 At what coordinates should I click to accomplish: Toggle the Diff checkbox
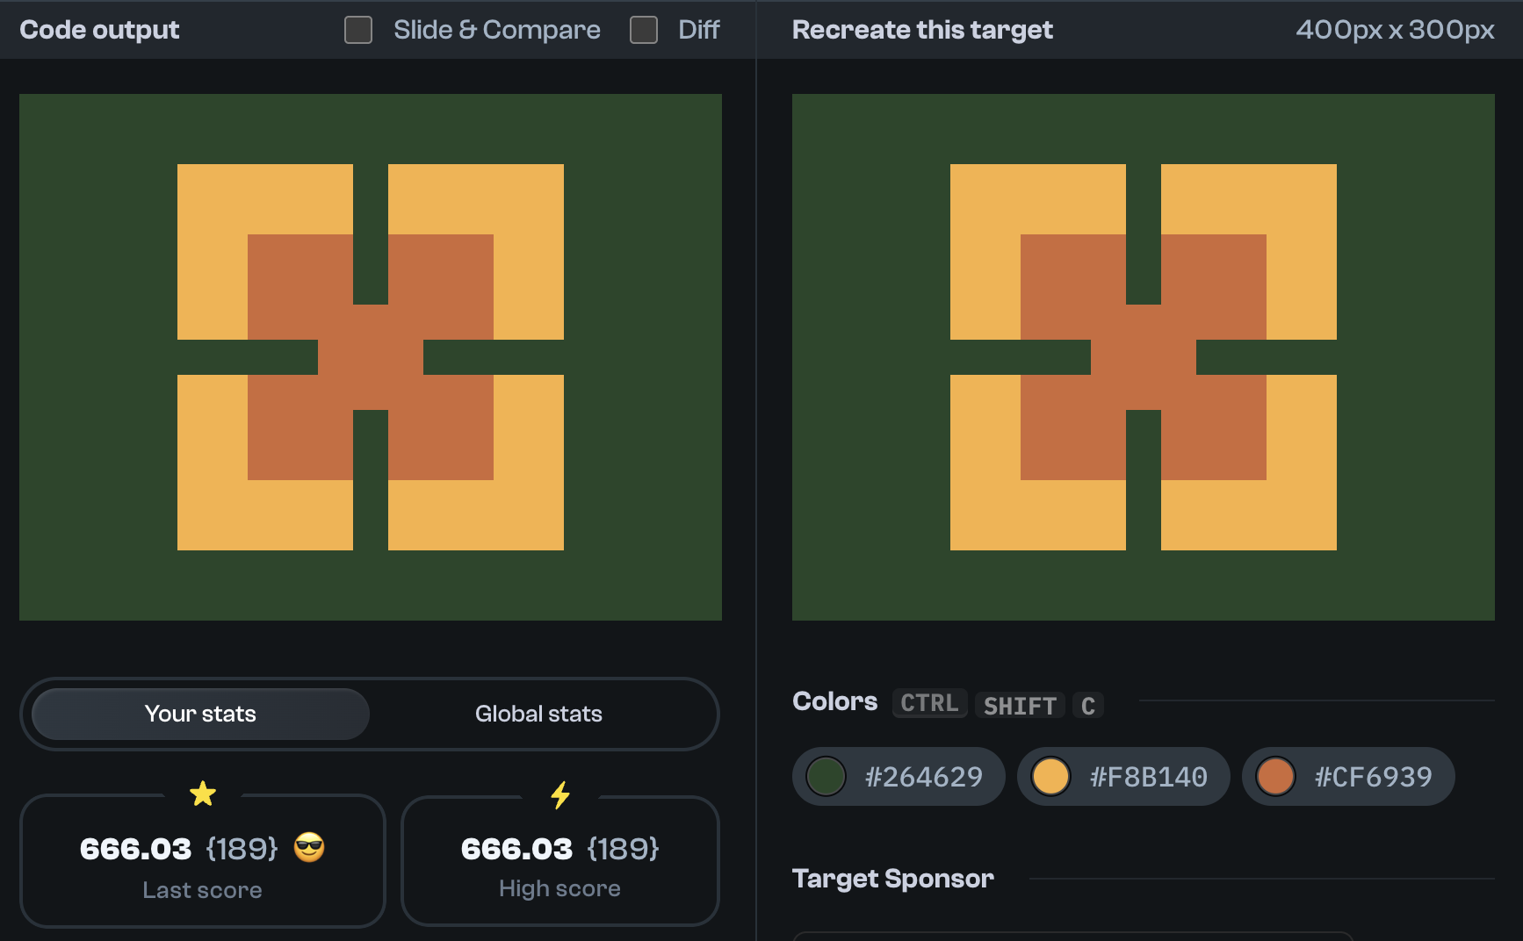point(643,29)
